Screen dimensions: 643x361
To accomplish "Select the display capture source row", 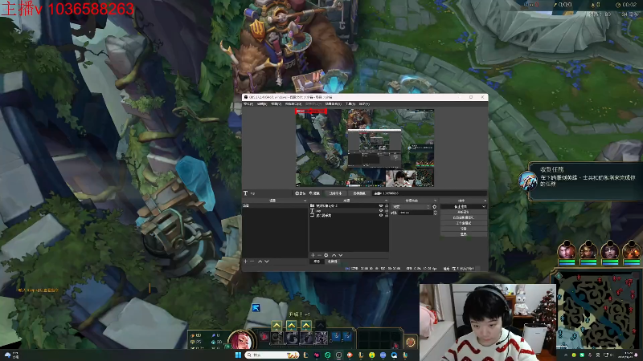I will pos(349,215).
